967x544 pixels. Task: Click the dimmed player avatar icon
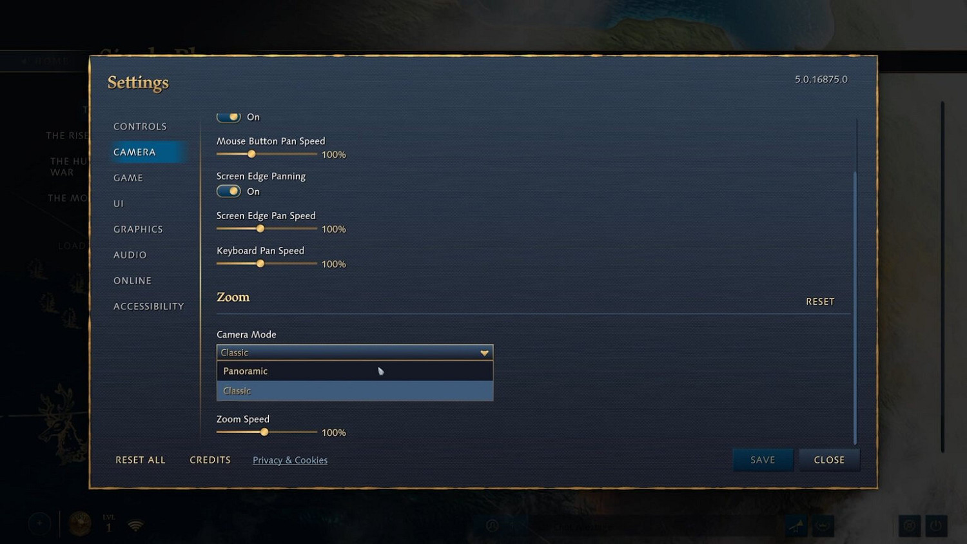80,524
